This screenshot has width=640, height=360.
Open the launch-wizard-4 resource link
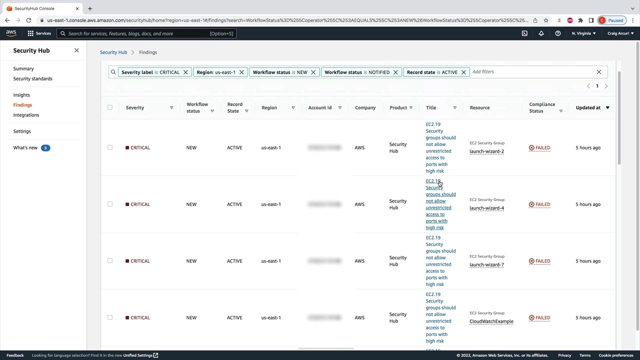[486, 208]
